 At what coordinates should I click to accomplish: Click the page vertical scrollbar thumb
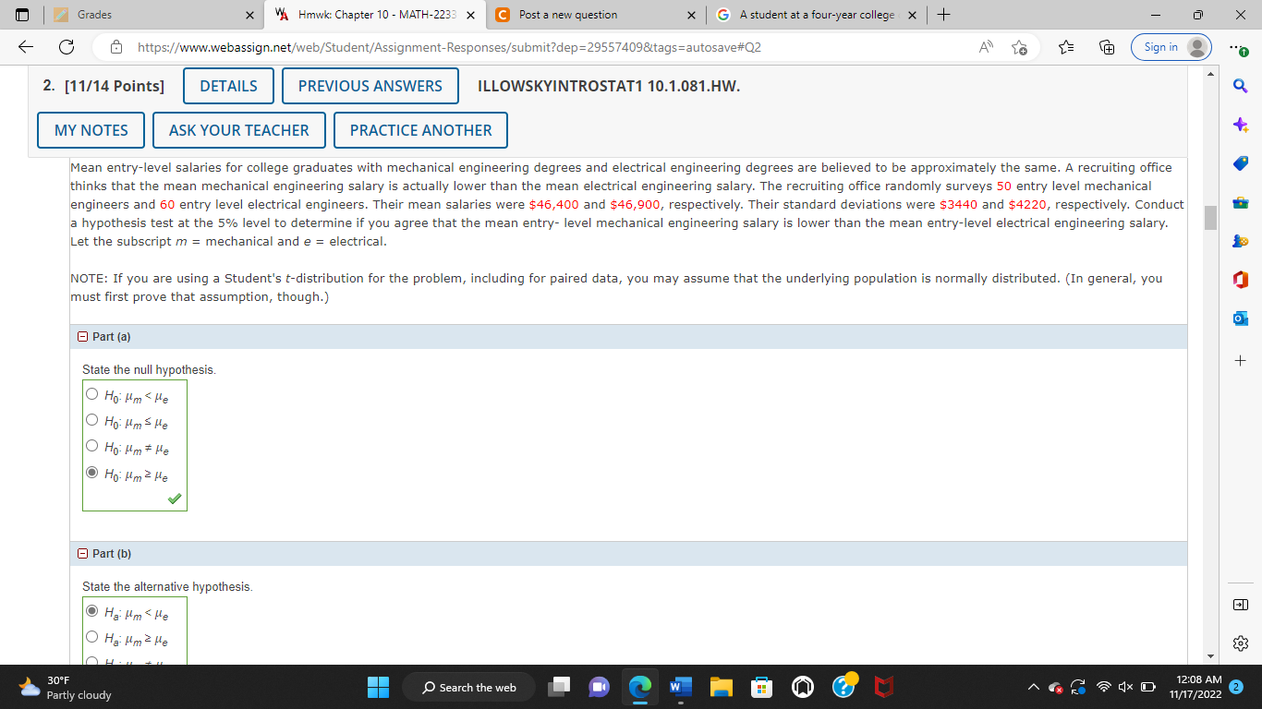click(x=1210, y=218)
